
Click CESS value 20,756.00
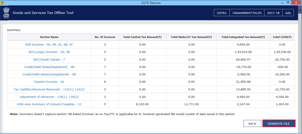(x=282, y=60)
